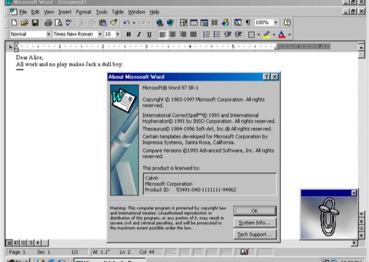Image resolution: width=369 pixels, height=262 pixels.
Task: Insert a table
Action: point(194,23)
